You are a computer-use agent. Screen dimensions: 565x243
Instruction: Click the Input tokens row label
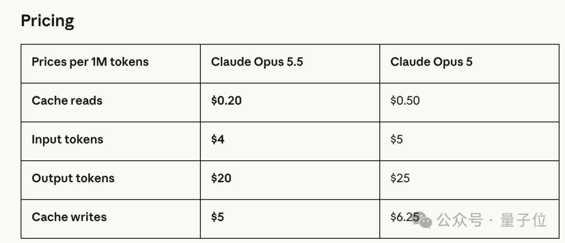click(x=67, y=139)
